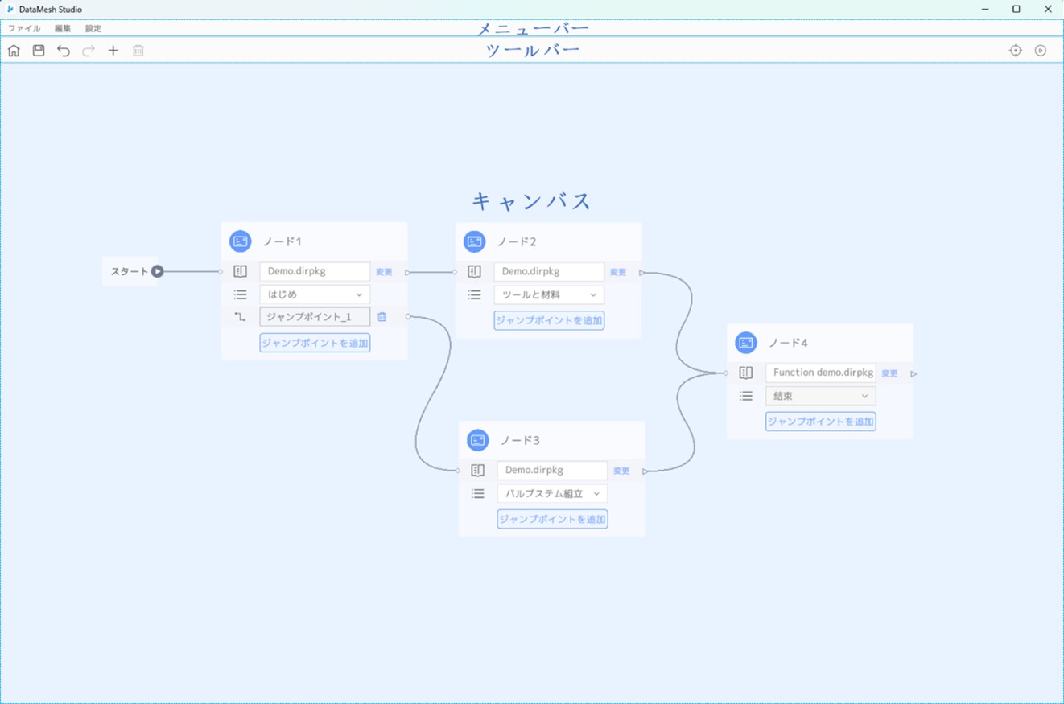Image resolution: width=1064 pixels, height=704 pixels.
Task: Click the output arrow port of ノード1
Action: pyautogui.click(x=408, y=273)
